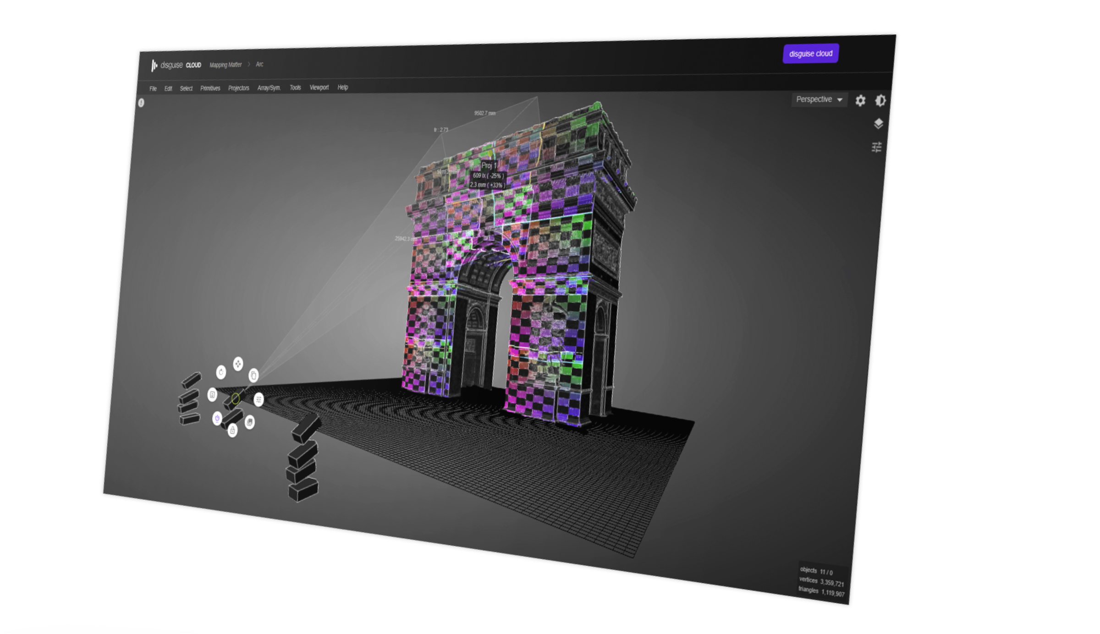Open the Array/Sym. menu
The width and height of the screenshot is (1100, 634).
click(269, 87)
